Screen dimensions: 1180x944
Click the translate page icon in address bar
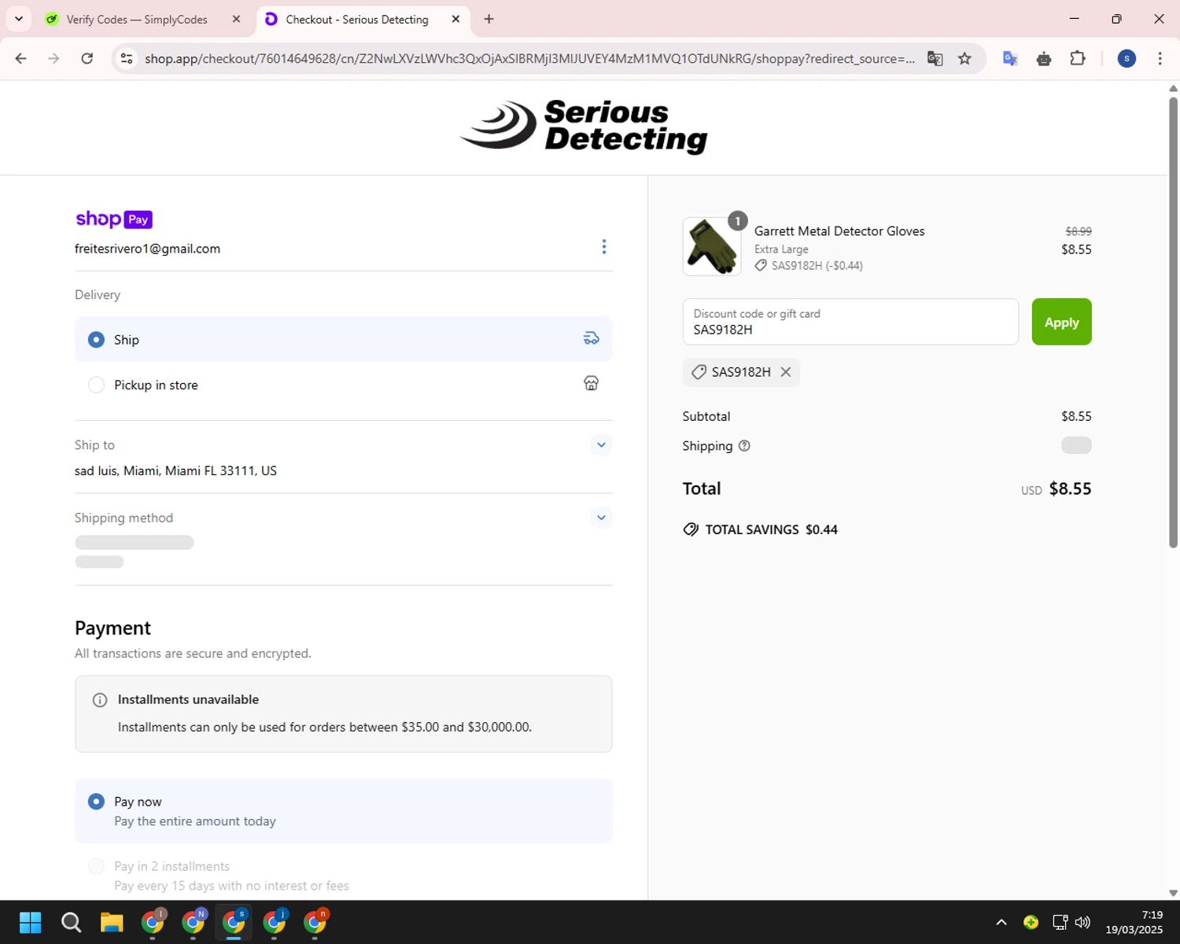tap(935, 58)
